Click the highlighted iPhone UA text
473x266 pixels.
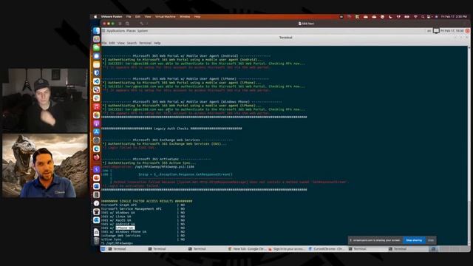(125, 228)
